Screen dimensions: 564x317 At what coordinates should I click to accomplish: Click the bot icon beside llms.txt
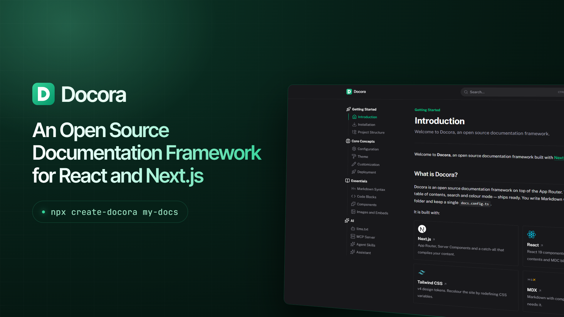pos(353,228)
